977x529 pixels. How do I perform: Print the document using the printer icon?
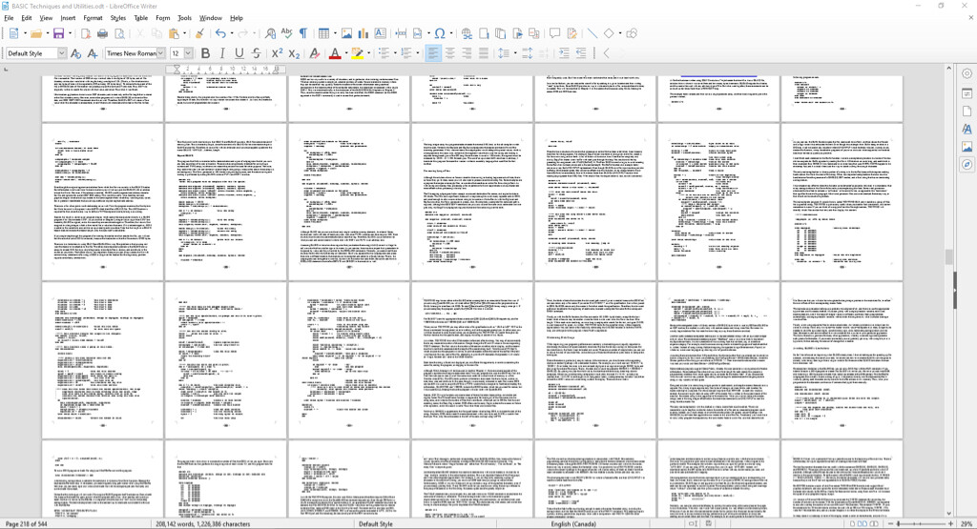[x=102, y=33]
